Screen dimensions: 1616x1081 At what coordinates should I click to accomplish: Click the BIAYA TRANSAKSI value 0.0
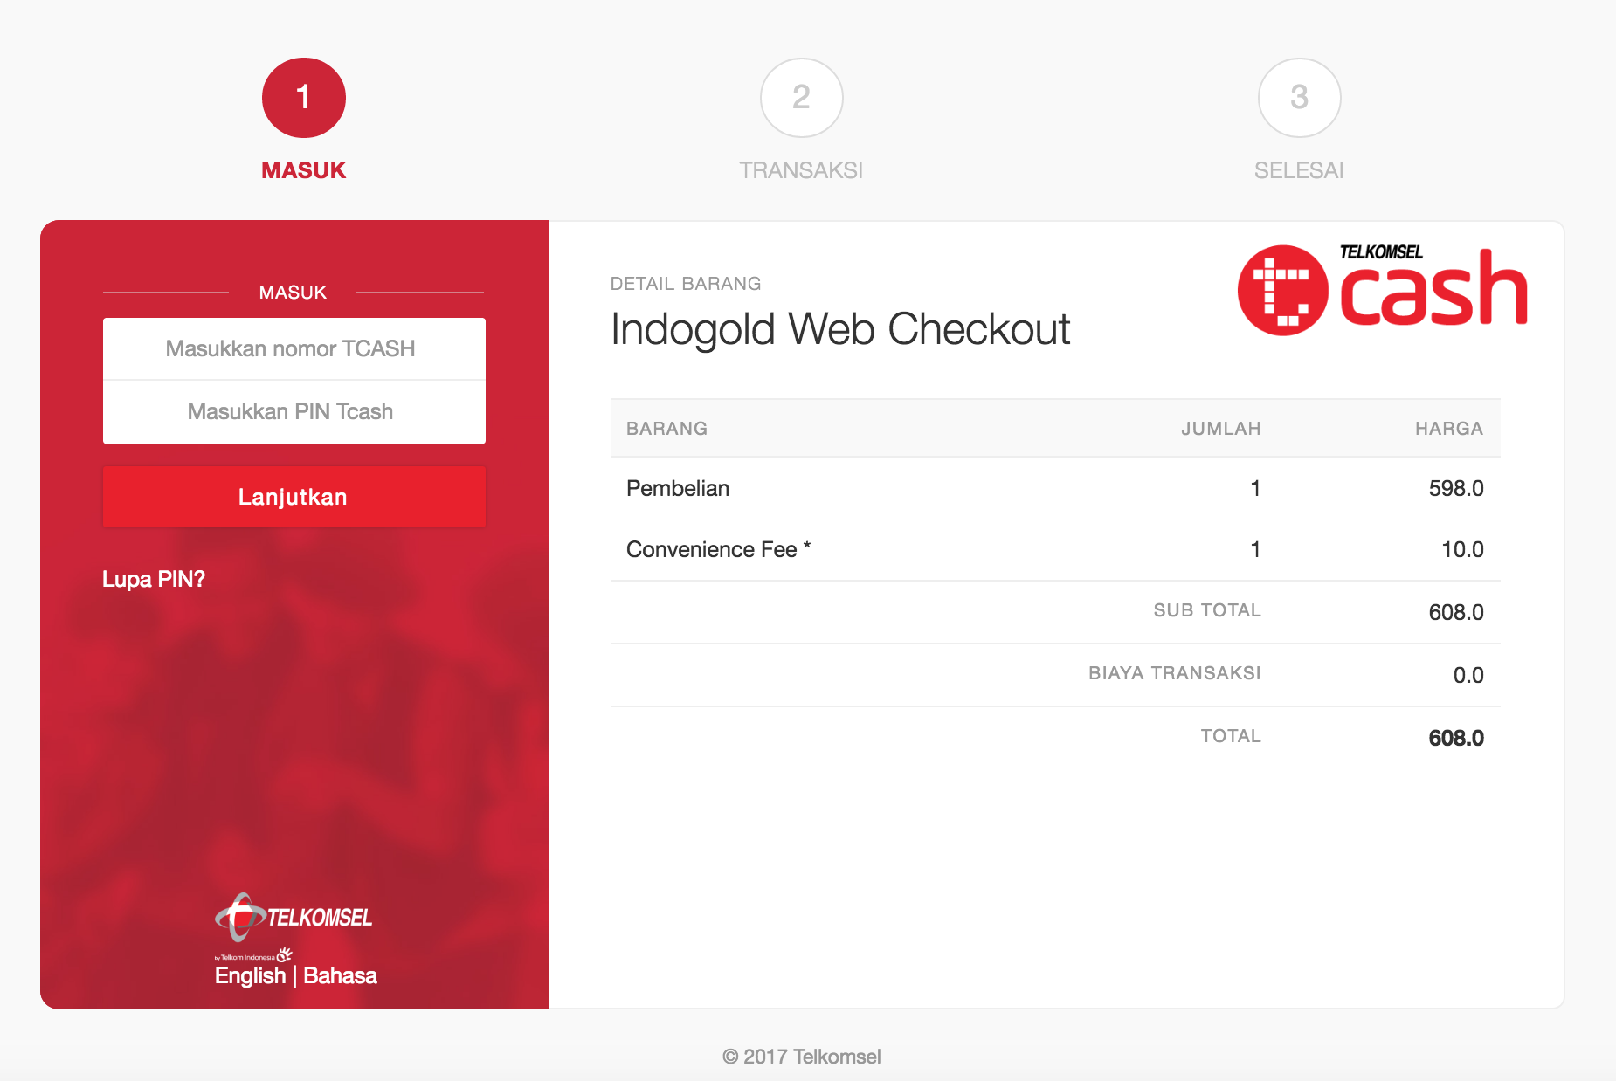point(1468,675)
